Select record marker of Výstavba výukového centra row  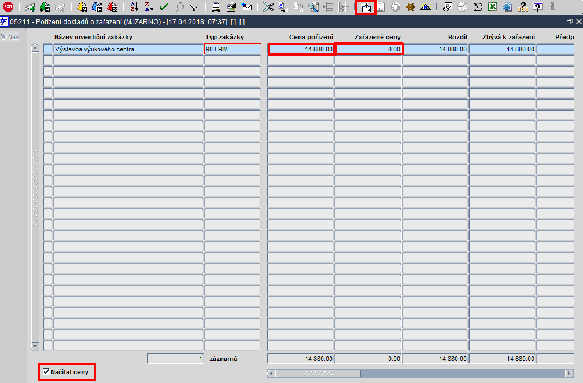[48, 49]
